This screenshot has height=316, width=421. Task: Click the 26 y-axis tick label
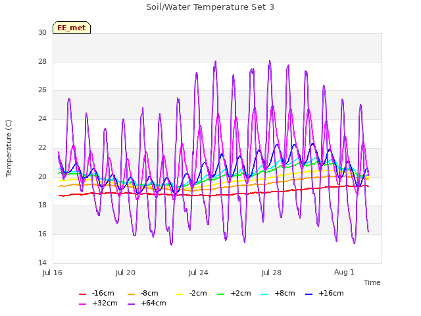(42, 90)
